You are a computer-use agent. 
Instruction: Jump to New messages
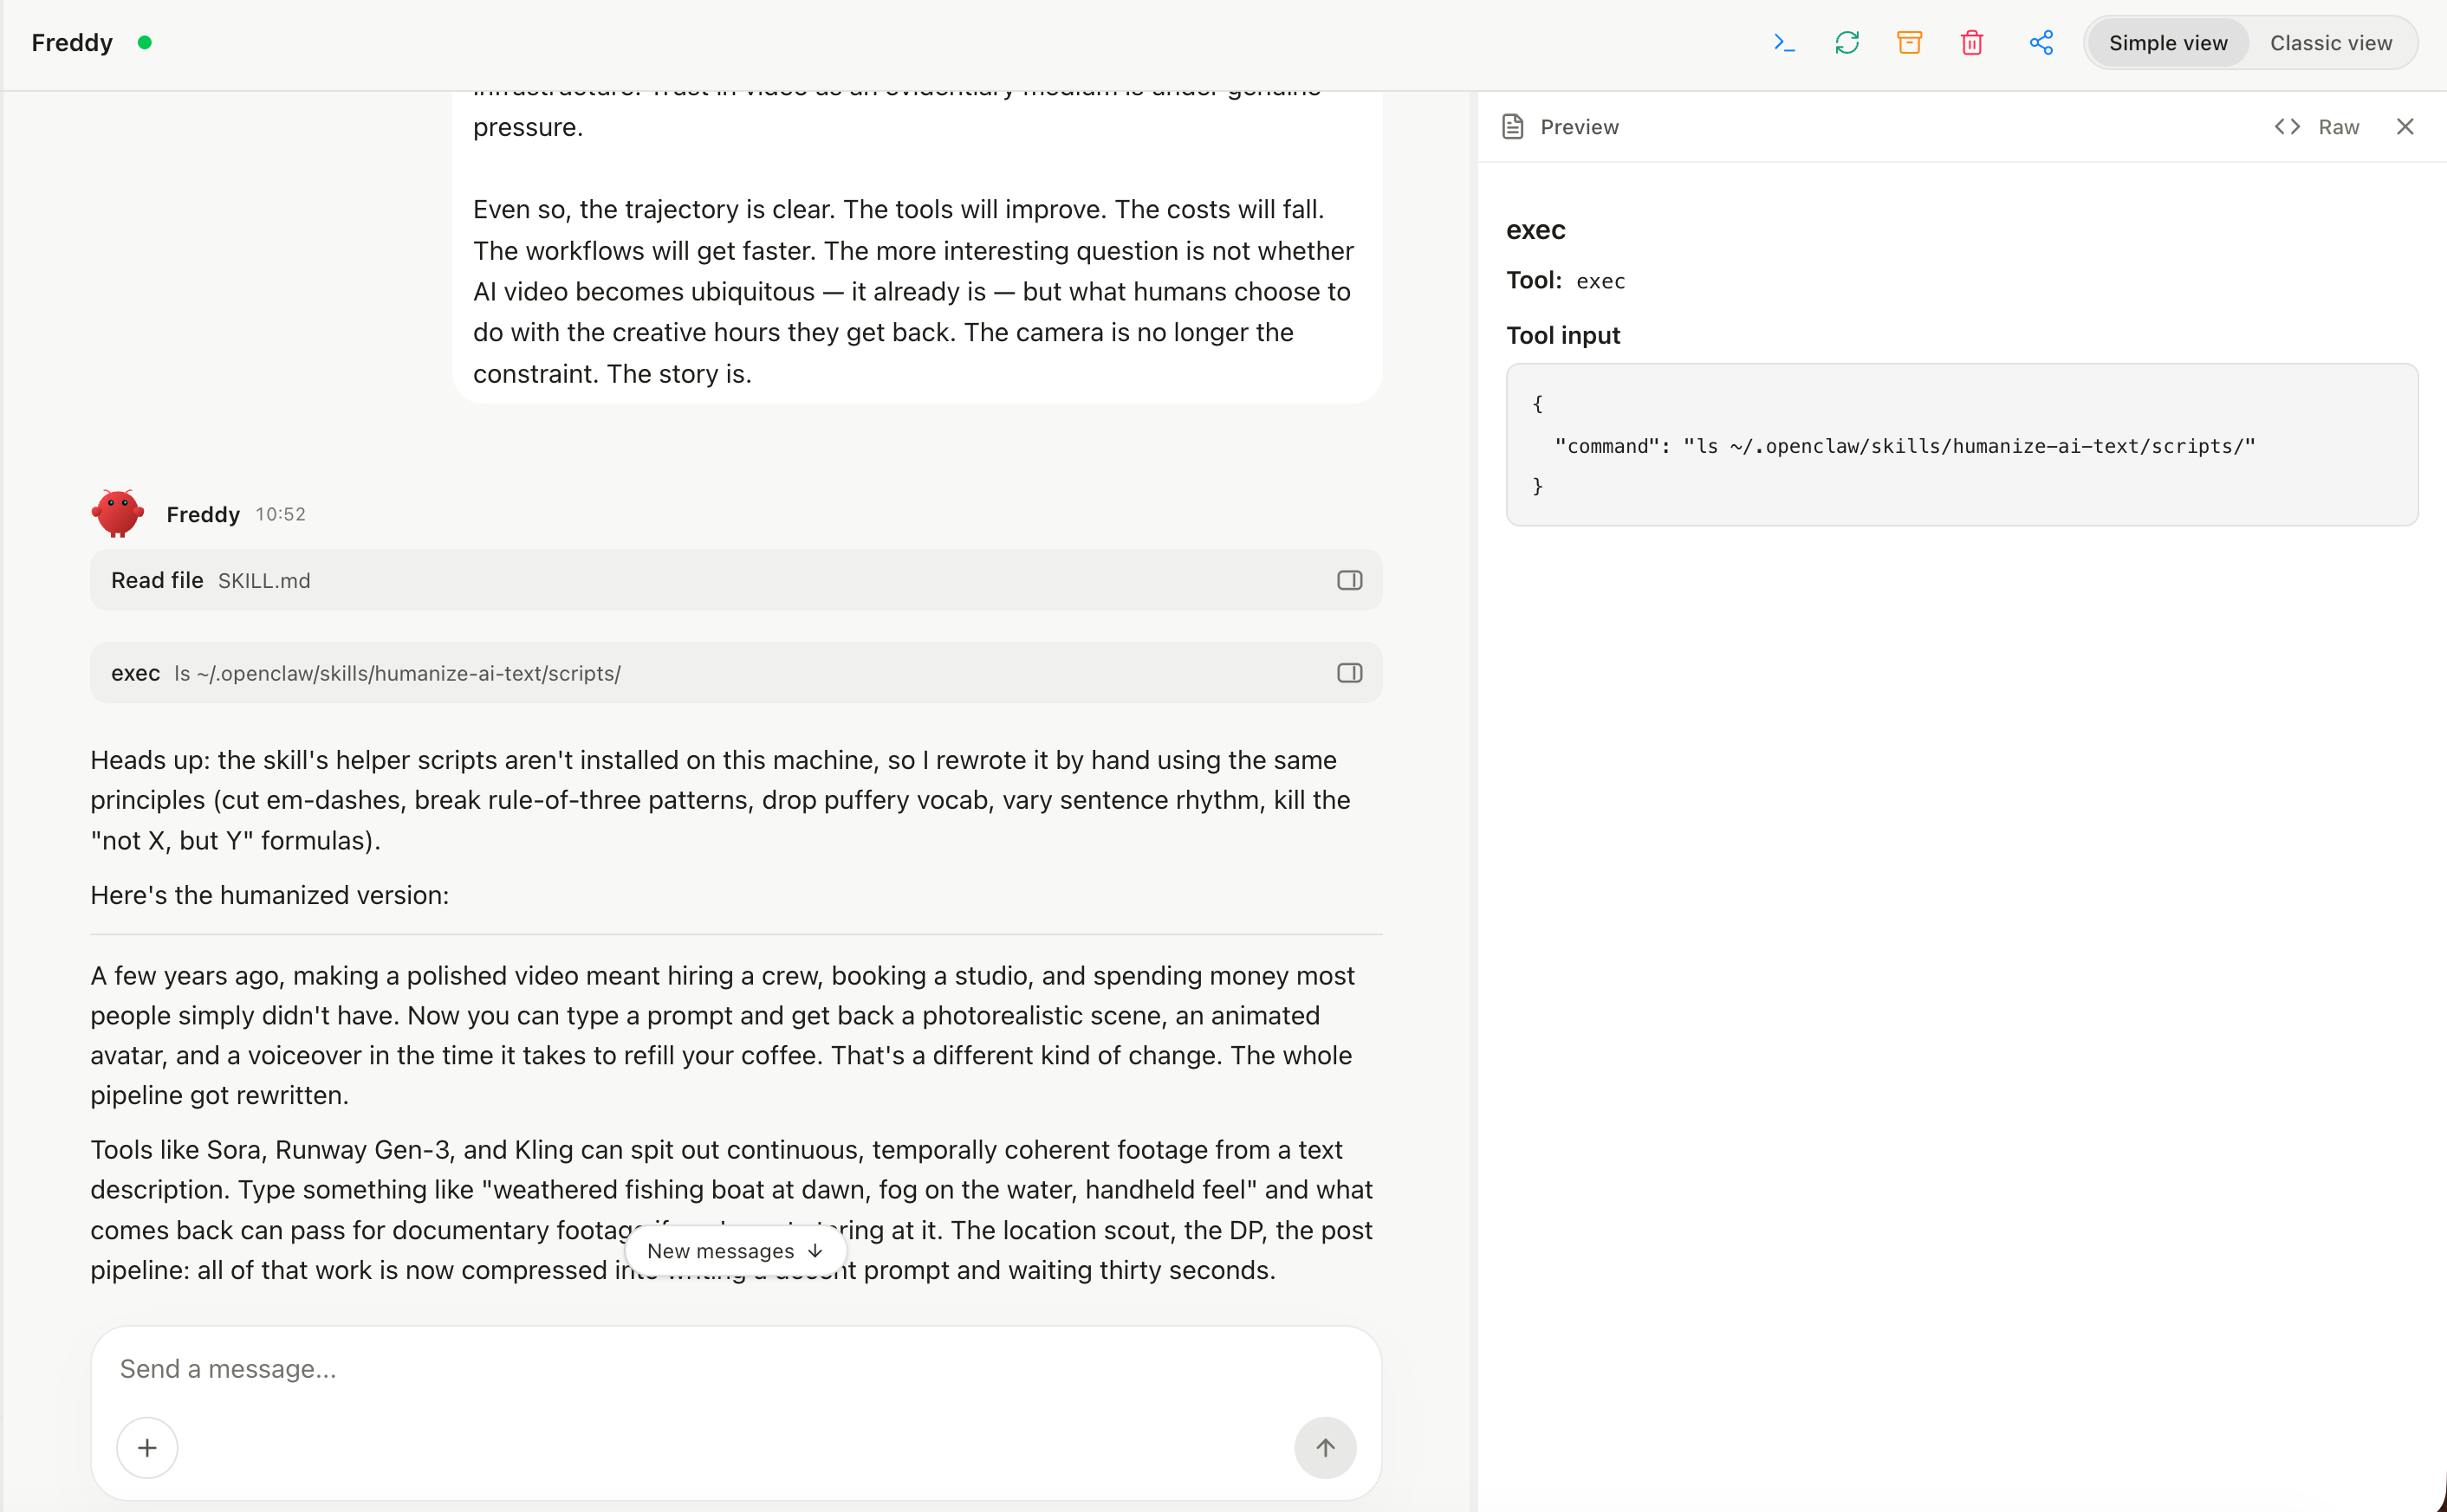click(x=736, y=1251)
